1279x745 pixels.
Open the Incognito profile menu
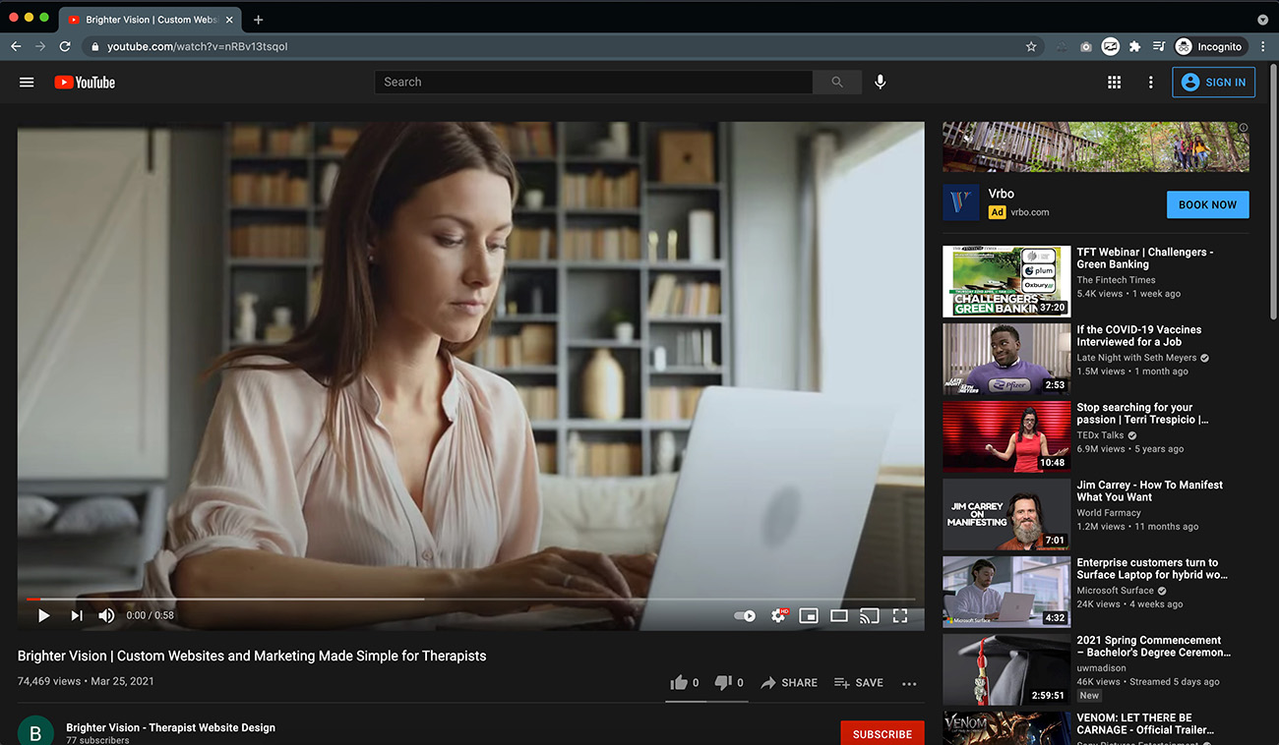[1210, 46]
